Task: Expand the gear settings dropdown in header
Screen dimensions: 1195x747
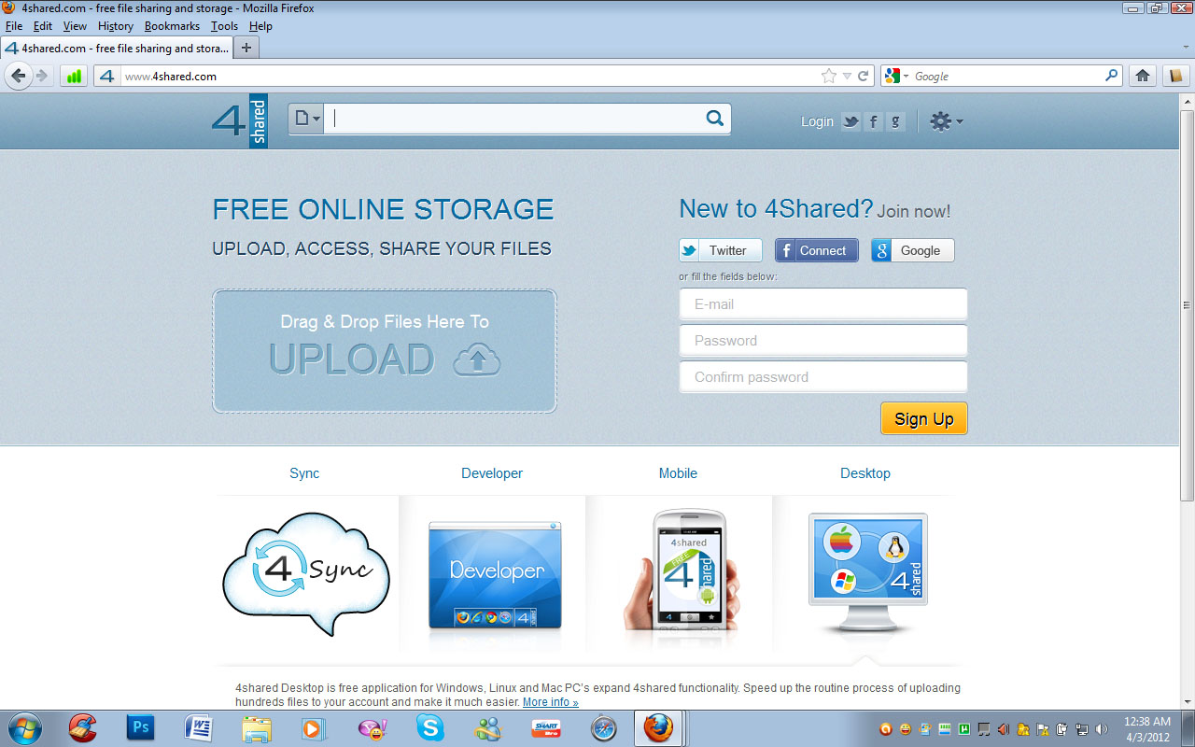Action: pos(947,121)
